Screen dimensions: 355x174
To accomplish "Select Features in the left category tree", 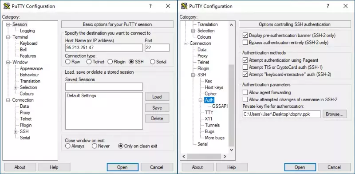I will [x=28, y=56].
